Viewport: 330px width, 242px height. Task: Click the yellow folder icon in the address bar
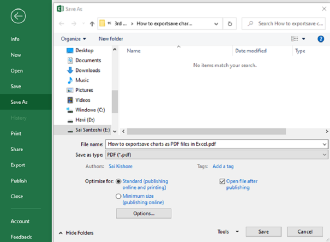pyautogui.click(x=102, y=24)
